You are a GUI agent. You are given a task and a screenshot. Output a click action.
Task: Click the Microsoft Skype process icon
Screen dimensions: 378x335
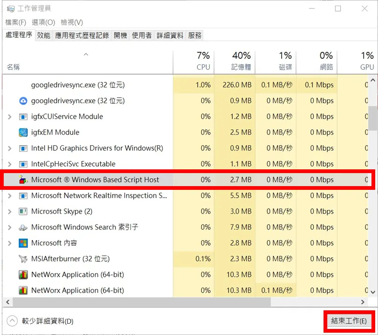(x=23, y=211)
